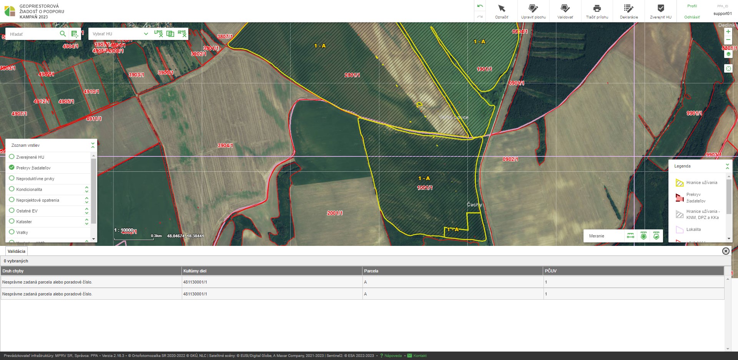The image size is (738, 360).
Task: Click the Zverejniť HU shield icon
Action: (661, 8)
